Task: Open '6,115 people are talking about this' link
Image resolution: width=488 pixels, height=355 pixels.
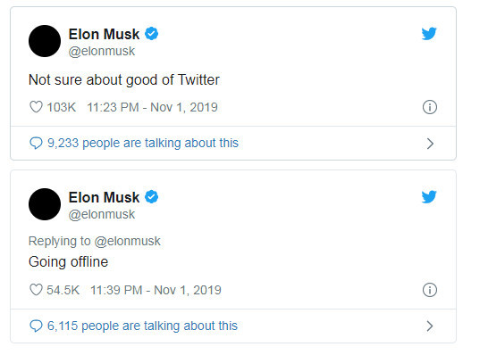Action: (x=142, y=326)
